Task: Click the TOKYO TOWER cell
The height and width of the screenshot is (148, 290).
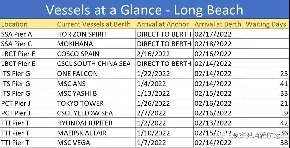Action: [80, 103]
